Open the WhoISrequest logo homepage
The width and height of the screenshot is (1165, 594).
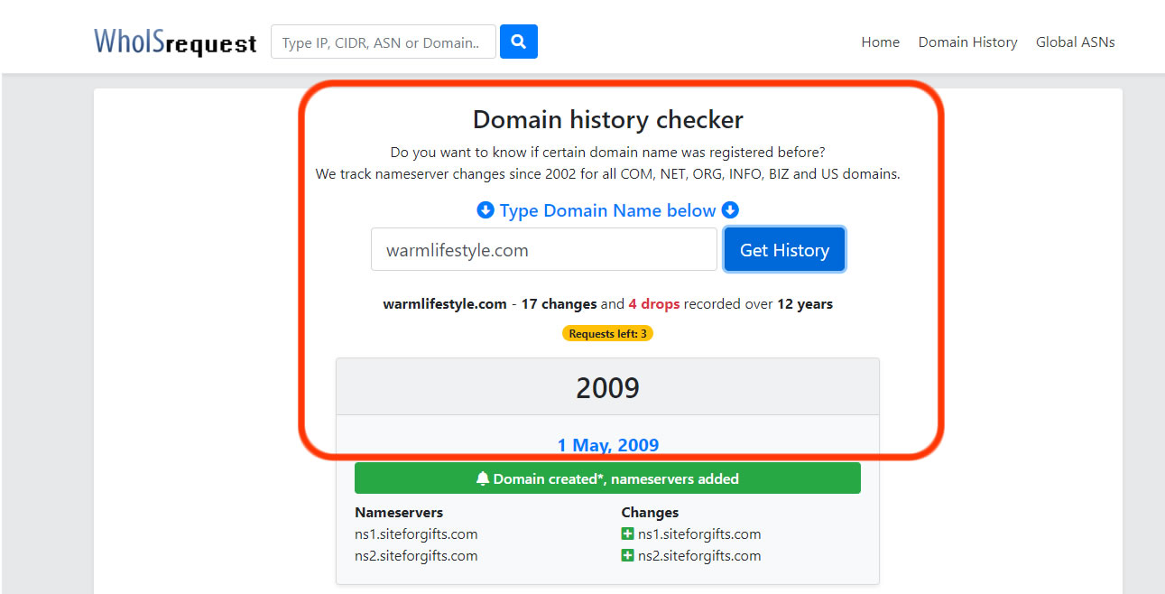(x=175, y=42)
